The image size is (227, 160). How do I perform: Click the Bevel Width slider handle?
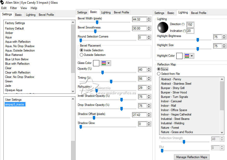point(97,22)
